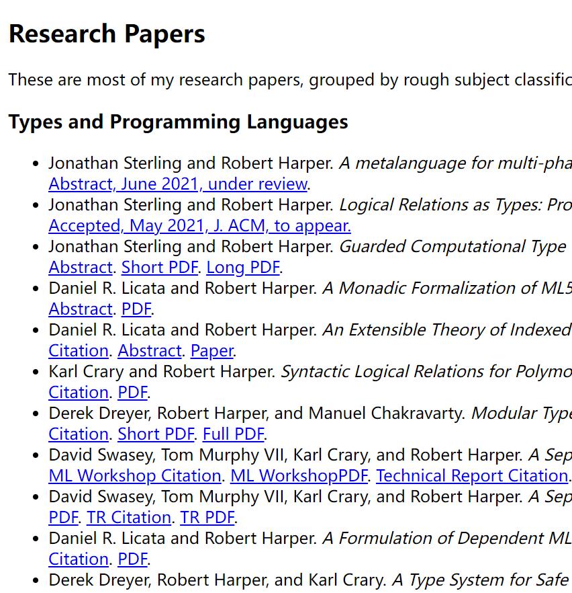
Task: Click the TR Citation link
Action: [129, 518]
